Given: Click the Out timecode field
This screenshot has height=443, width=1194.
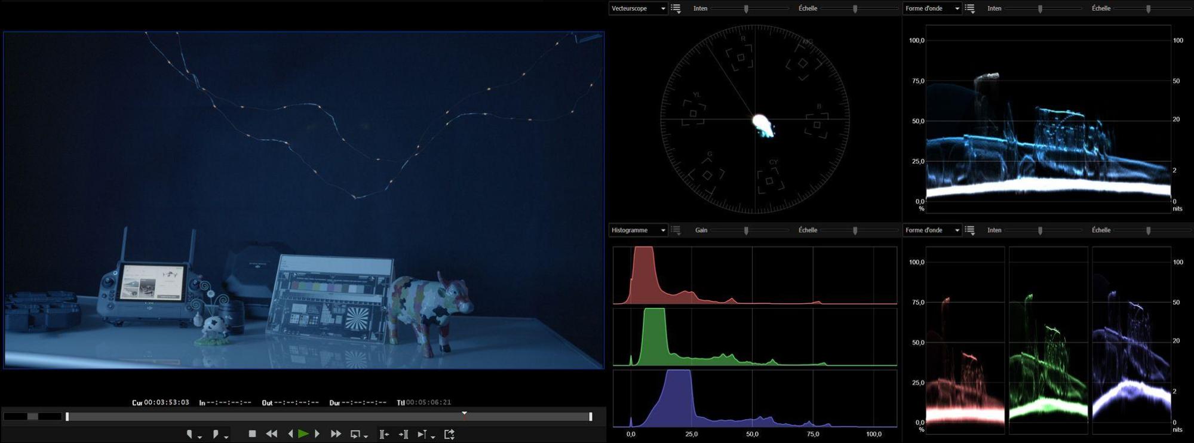Looking at the screenshot, I should [x=296, y=402].
